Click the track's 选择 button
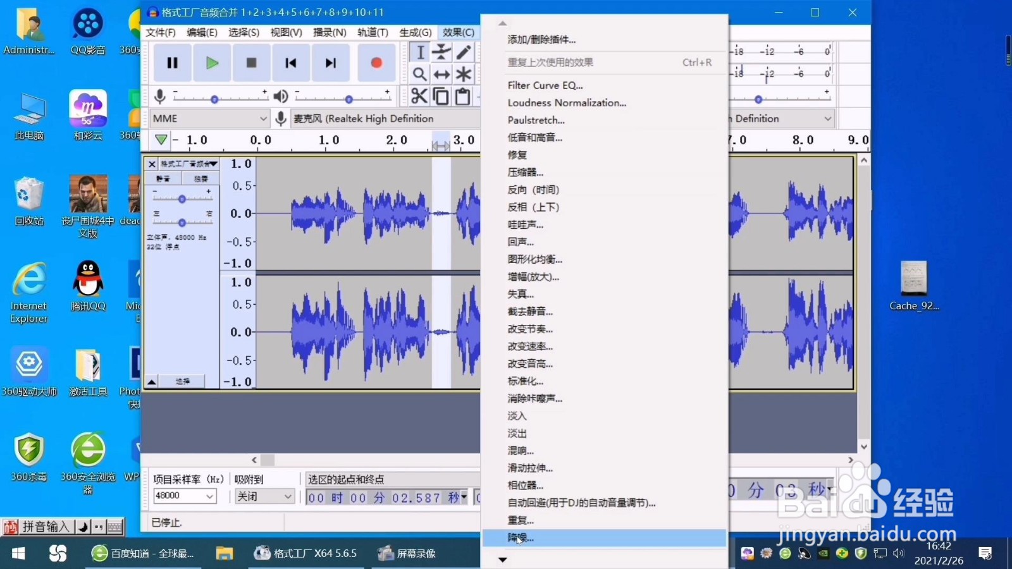Screen dimensions: 1012x569 point(182,381)
